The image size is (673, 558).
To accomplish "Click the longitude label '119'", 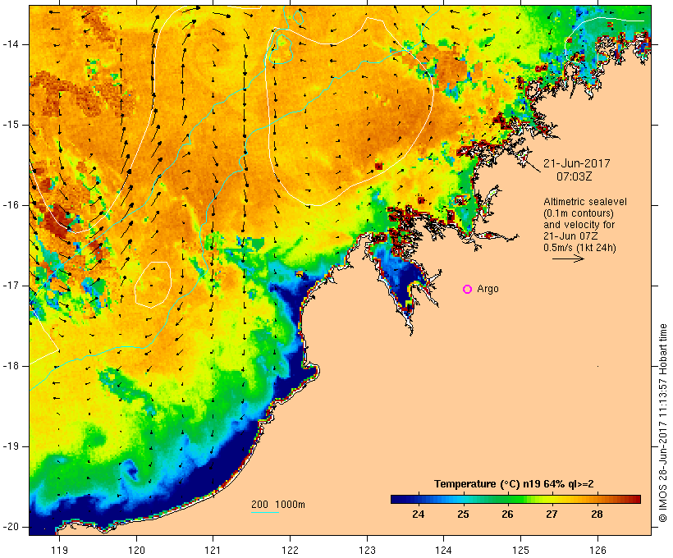I will pyautogui.click(x=59, y=550).
